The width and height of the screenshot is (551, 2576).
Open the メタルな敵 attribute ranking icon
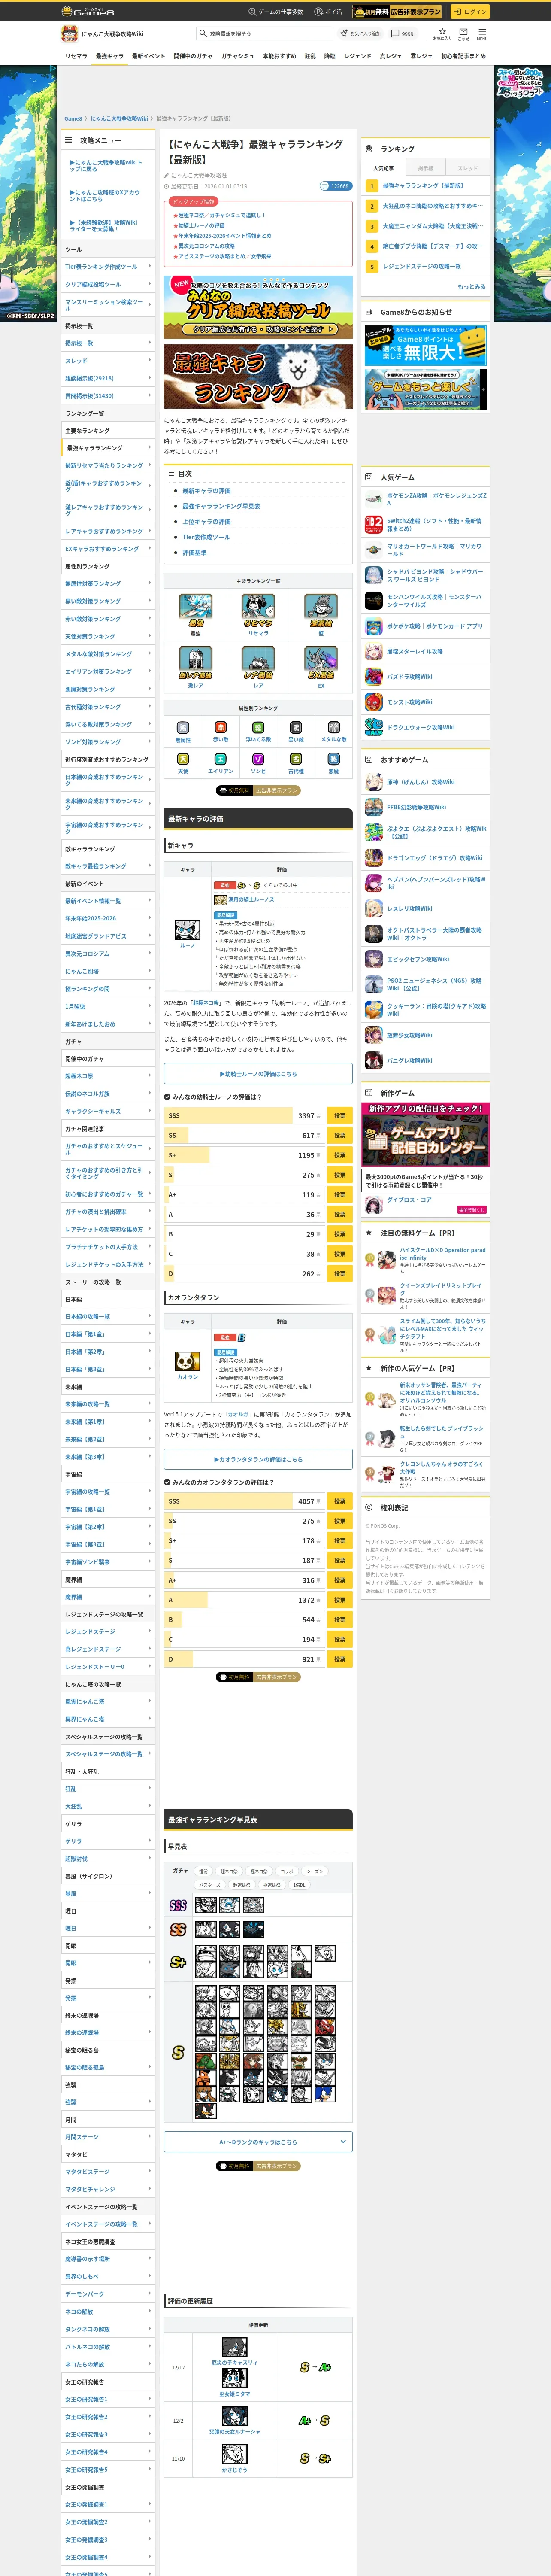point(334,728)
